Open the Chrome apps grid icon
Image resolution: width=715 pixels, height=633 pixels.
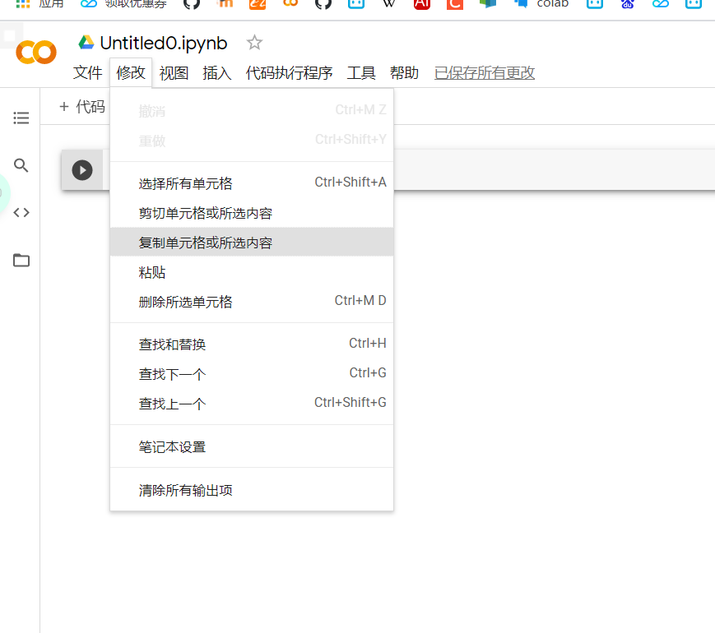22,5
